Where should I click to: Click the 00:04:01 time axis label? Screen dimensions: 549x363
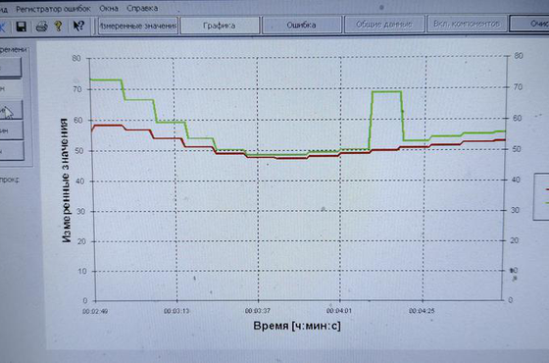pos(338,310)
